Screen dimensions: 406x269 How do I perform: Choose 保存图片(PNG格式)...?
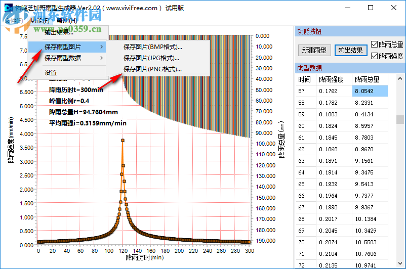click(x=157, y=69)
